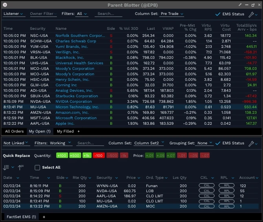
Task: Open Grouping Set None dropdown
Action: pos(205,143)
